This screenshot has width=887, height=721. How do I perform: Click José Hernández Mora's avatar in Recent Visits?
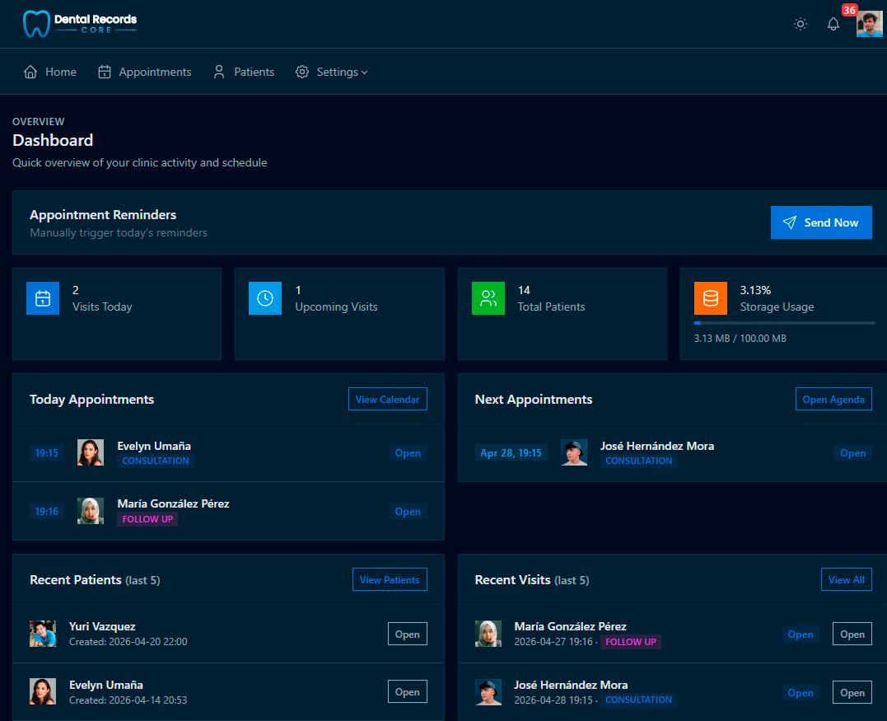(x=488, y=691)
